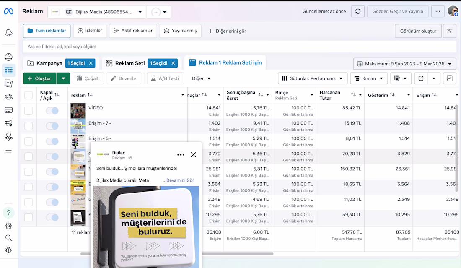The image size is (461, 268).
Task: Open ad preview three-dot options
Action: point(181,155)
